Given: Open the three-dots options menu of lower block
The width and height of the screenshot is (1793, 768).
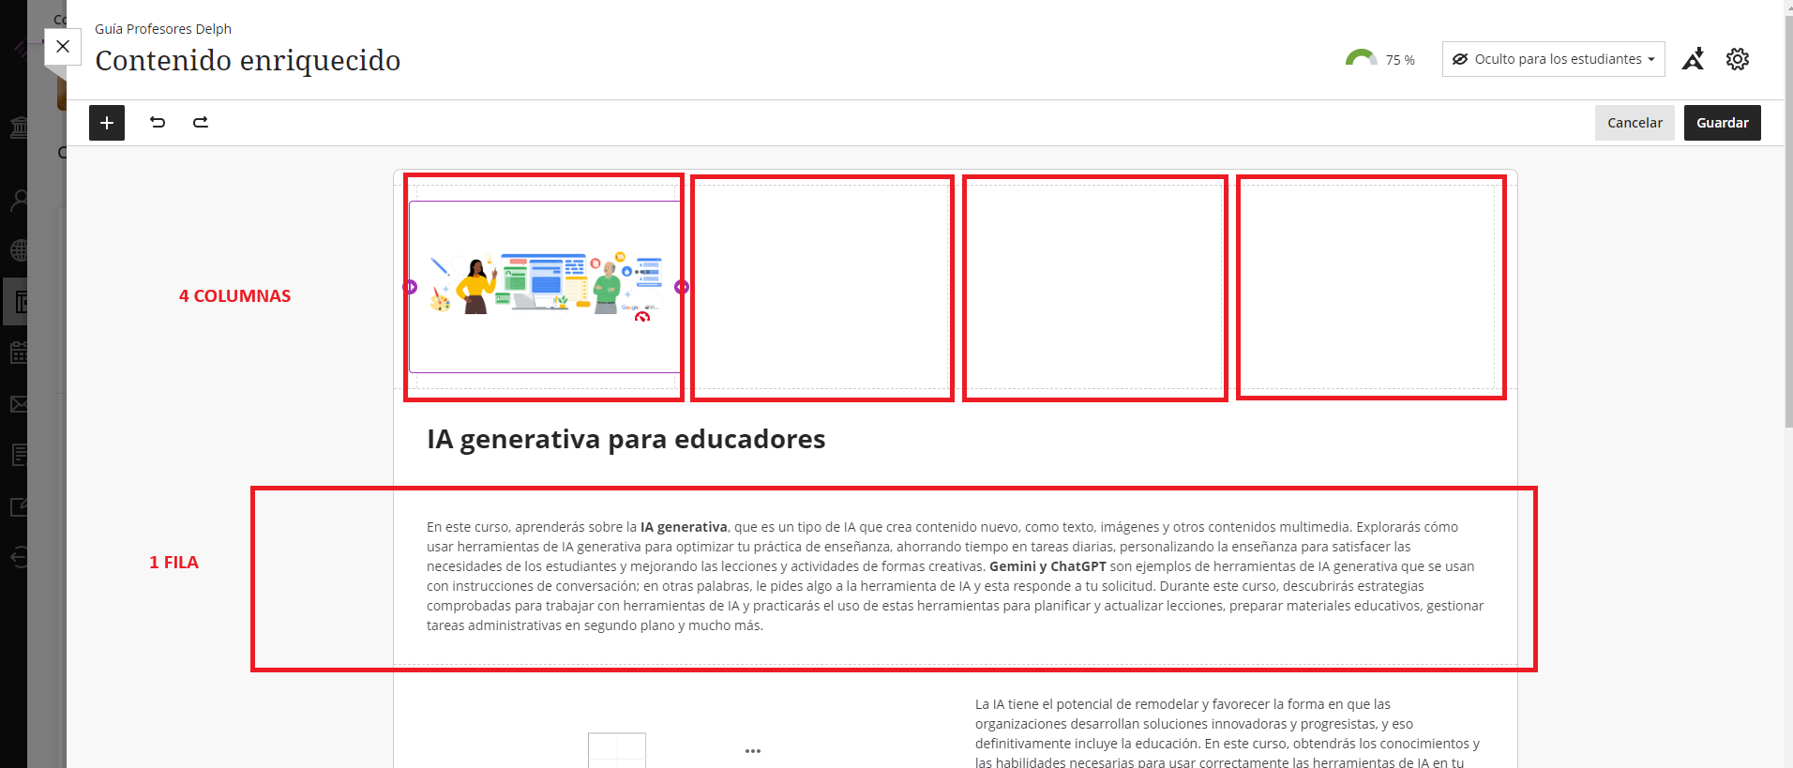Looking at the screenshot, I should coord(753,751).
